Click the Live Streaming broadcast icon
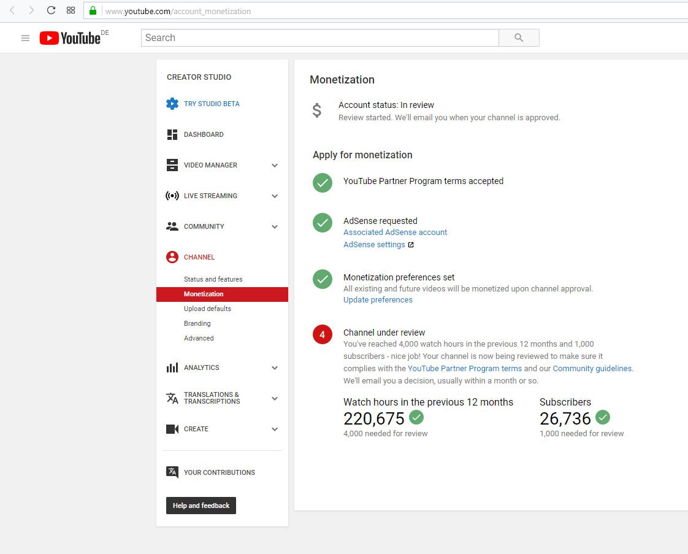The height and width of the screenshot is (554, 688). 172,196
